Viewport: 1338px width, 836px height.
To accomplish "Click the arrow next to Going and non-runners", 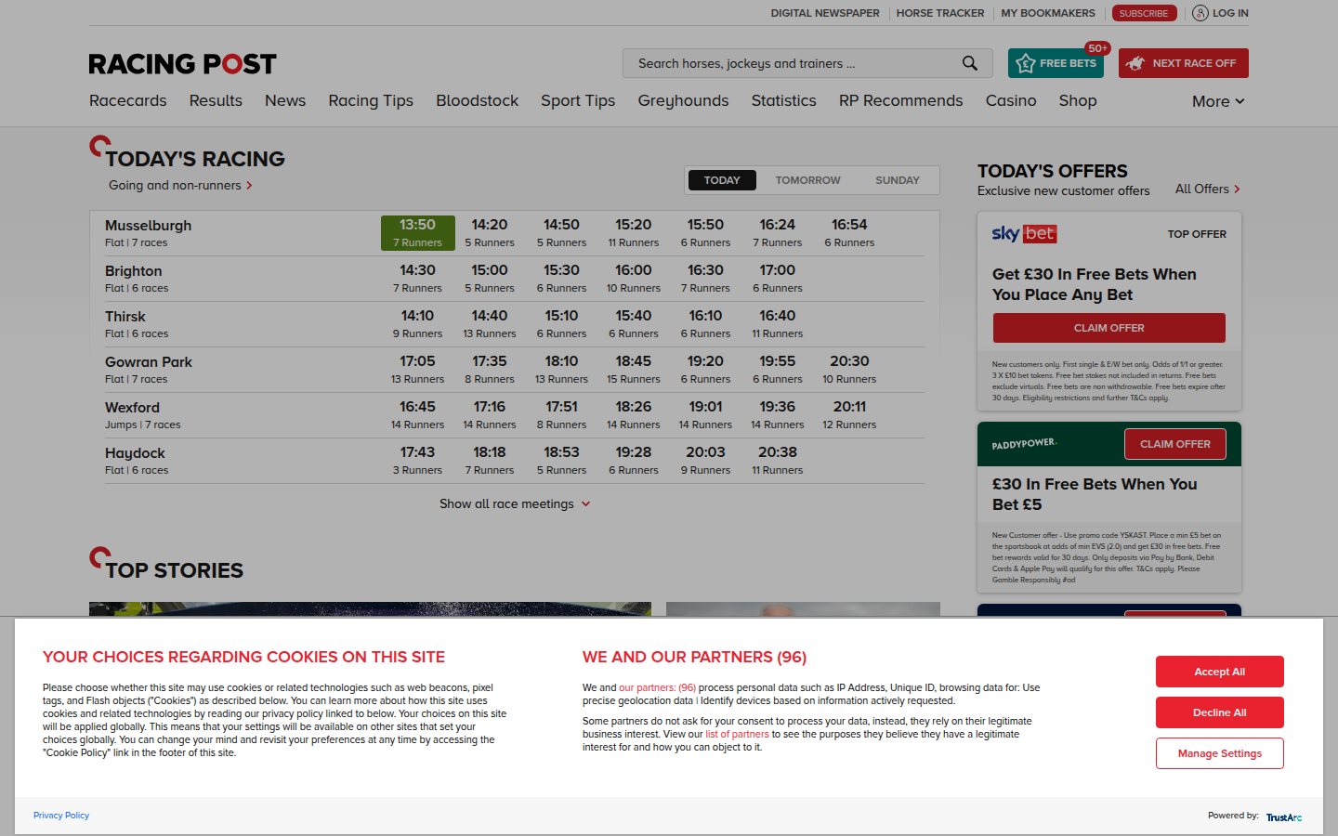I will pos(249,186).
